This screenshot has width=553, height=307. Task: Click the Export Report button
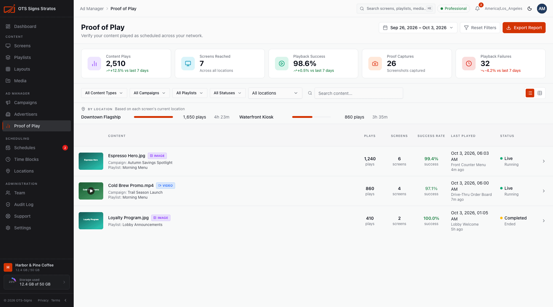pos(524,28)
